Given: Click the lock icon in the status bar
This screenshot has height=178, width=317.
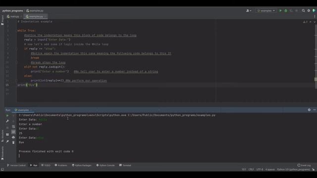Looking at the screenshot, I should pyautogui.click(x=314, y=170).
